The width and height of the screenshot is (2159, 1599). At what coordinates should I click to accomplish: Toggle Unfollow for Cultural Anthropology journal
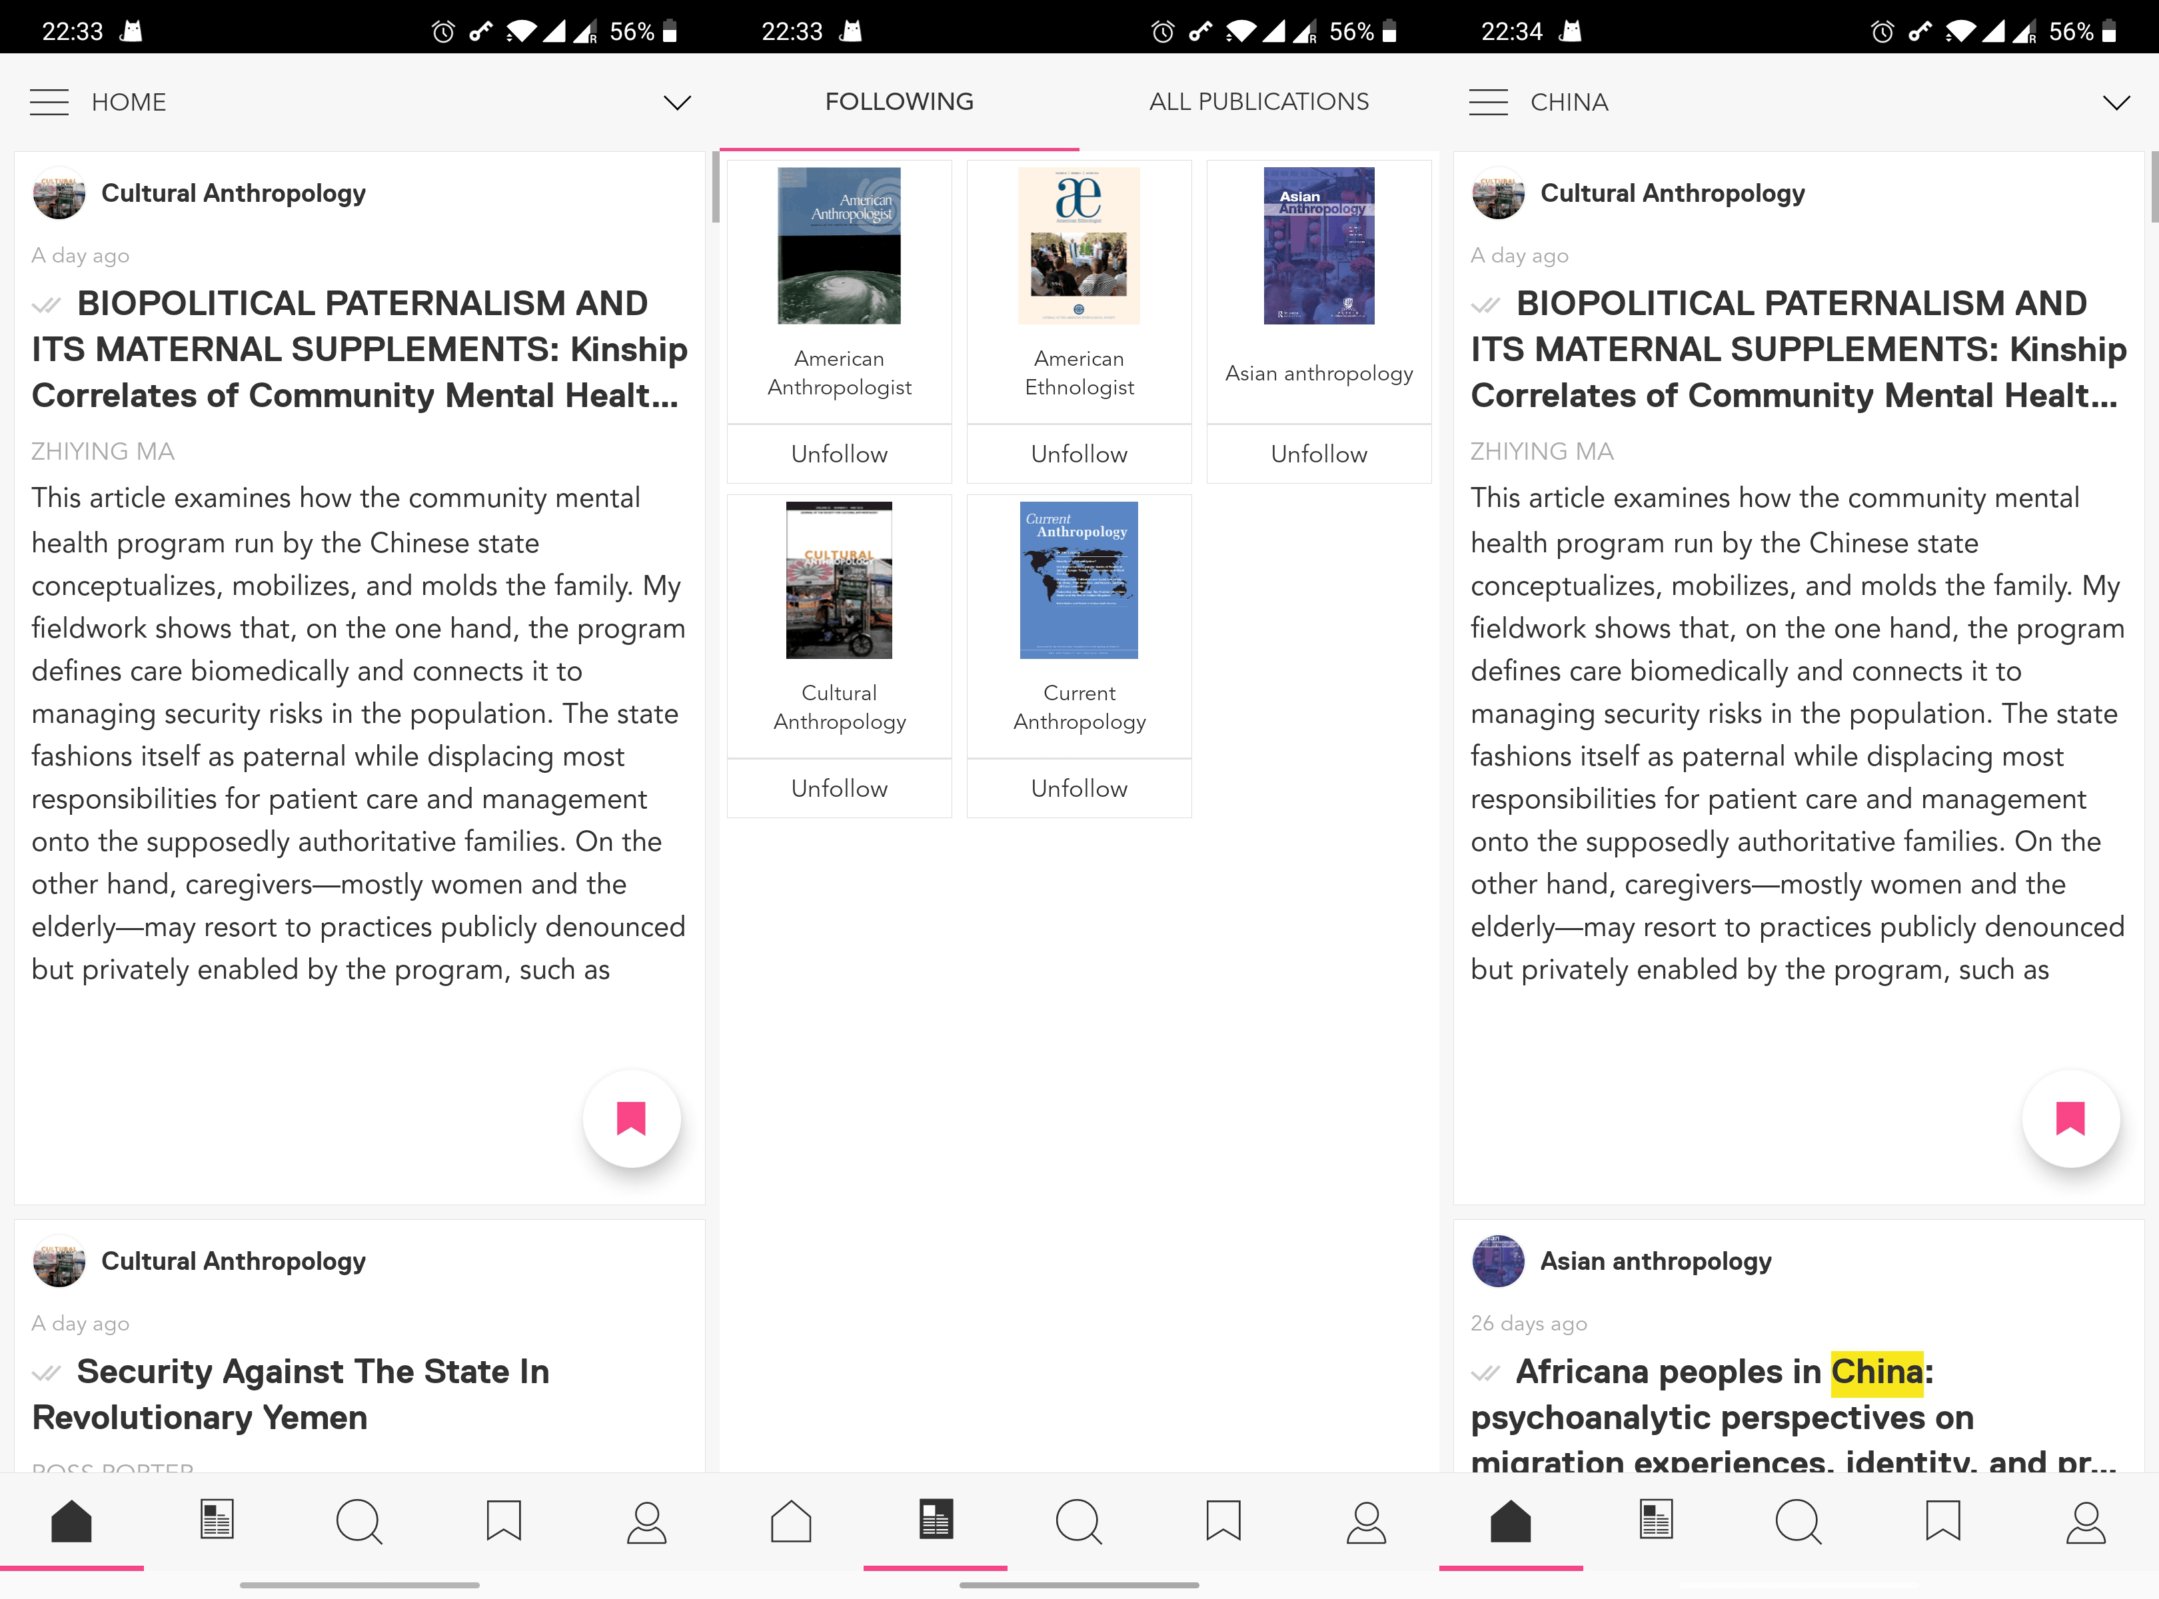[837, 786]
